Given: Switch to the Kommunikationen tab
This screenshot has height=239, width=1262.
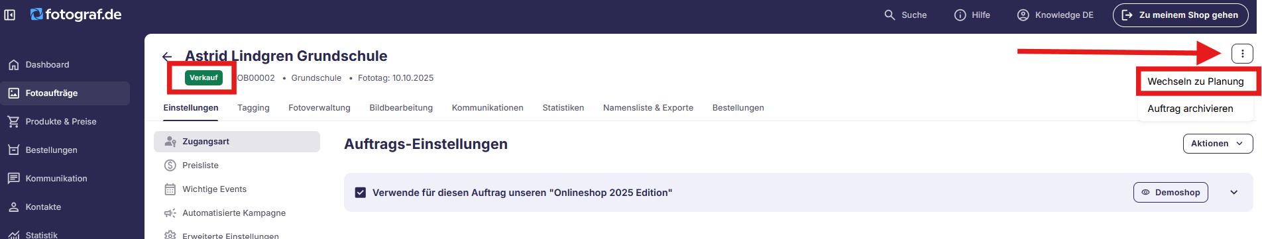Looking at the screenshot, I should point(487,108).
